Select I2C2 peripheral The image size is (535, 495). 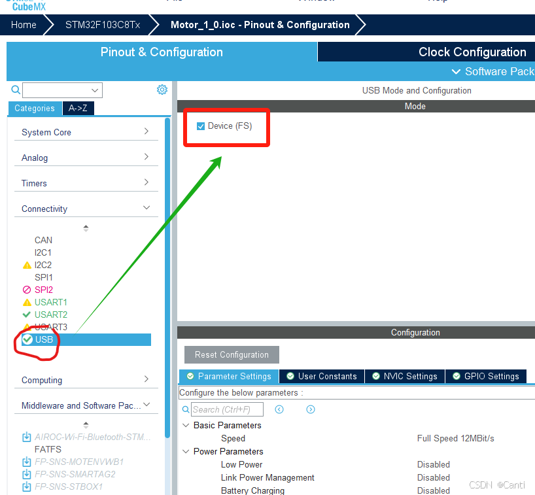point(43,265)
